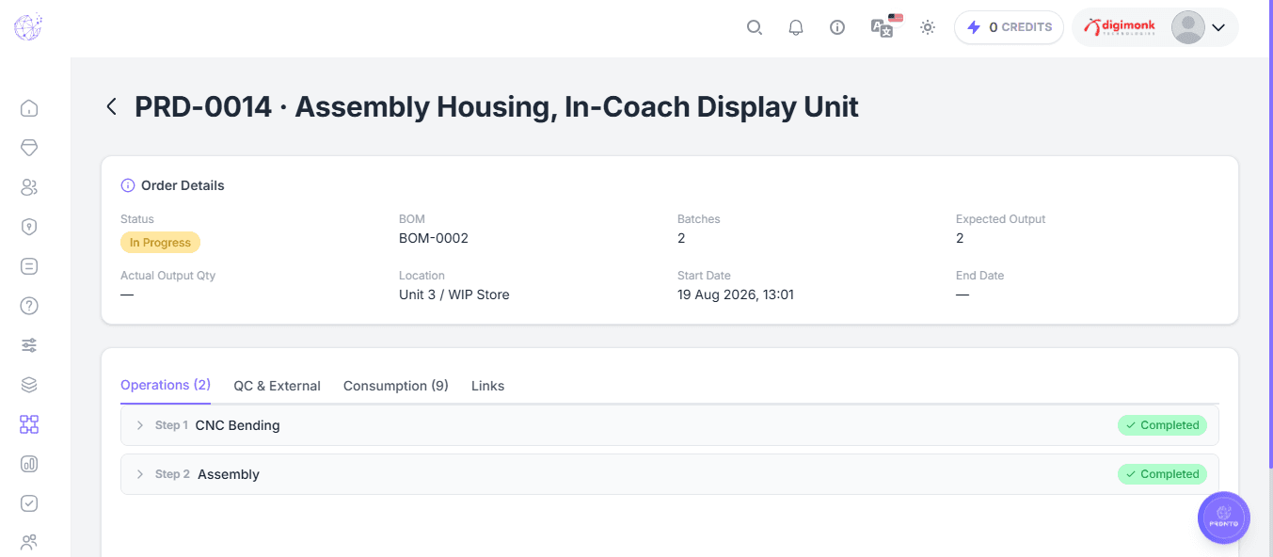Open the question mark help icon in sidebar
The width and height of the screenshot is (1273, 557).
29,306
